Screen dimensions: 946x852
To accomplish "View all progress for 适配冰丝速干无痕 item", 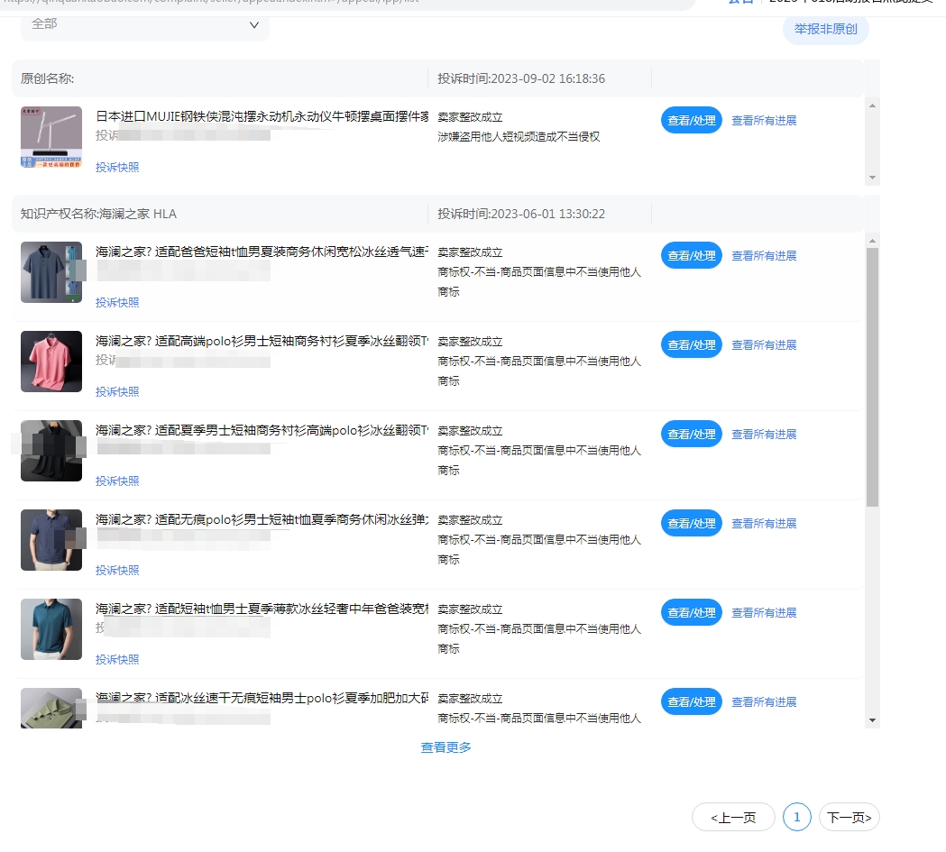I will 764,701.
